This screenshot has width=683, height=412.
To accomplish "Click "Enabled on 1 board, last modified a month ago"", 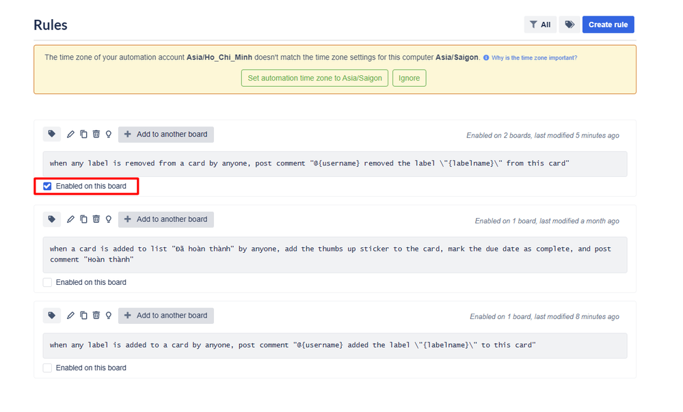I will point(547,221).
